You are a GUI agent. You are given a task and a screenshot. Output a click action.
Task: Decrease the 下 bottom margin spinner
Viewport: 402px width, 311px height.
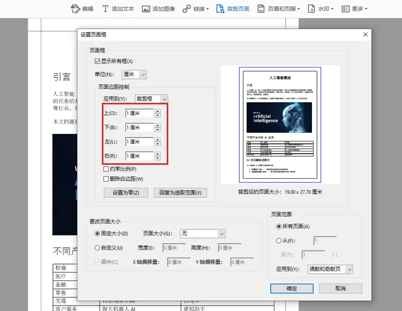(158, 130)
